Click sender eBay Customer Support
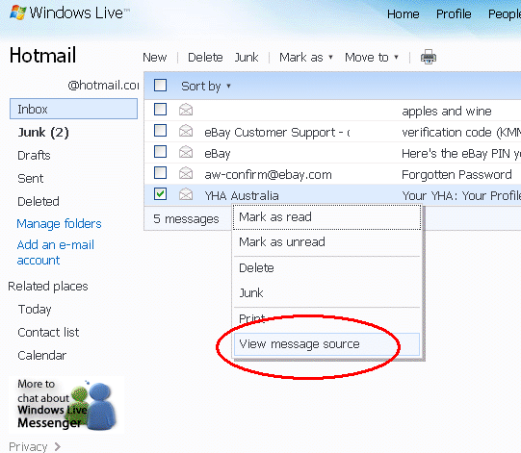Viewport: 521px width, 453px height. click(277, 133)
